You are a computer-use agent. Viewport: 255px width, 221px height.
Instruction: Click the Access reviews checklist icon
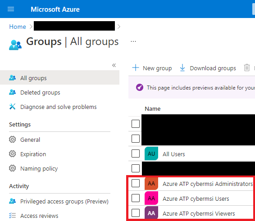coord(12,216)
